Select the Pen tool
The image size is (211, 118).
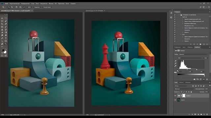click(x=2, y=38)
